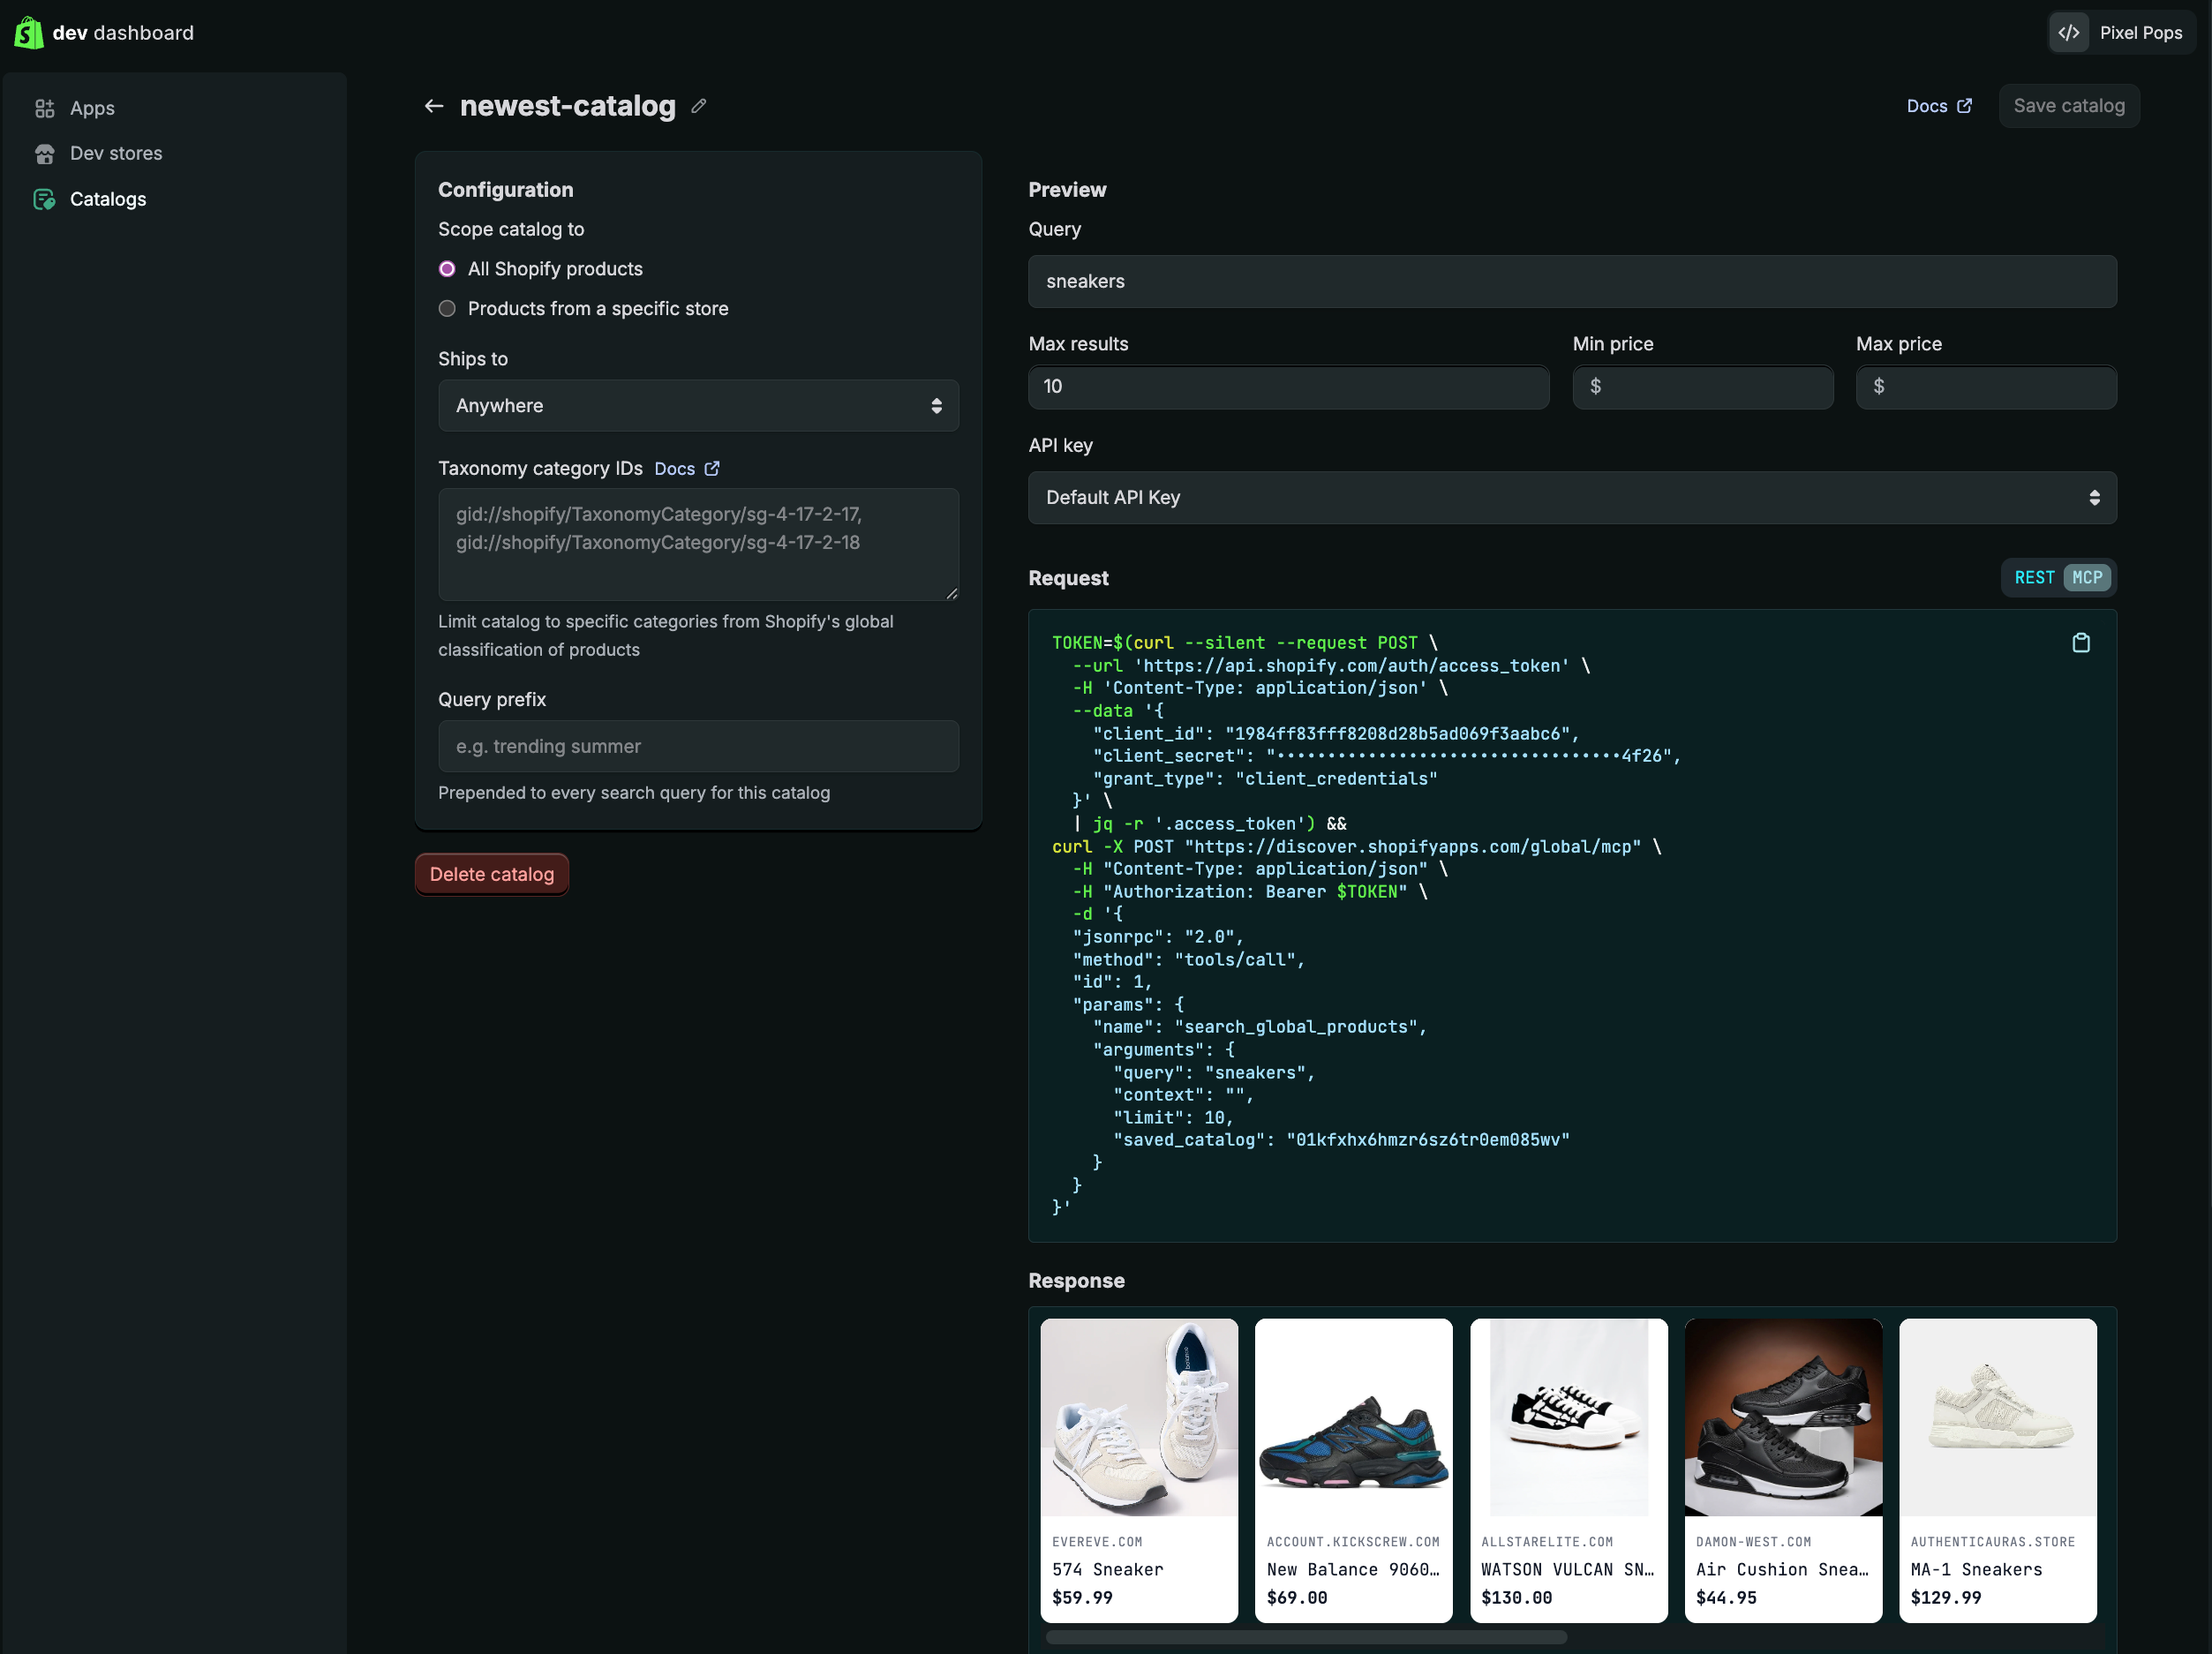This screenshot has height=1654, width=2212.
Task: Go to Dev stores in sidebar
Action: tap(116, 154)
